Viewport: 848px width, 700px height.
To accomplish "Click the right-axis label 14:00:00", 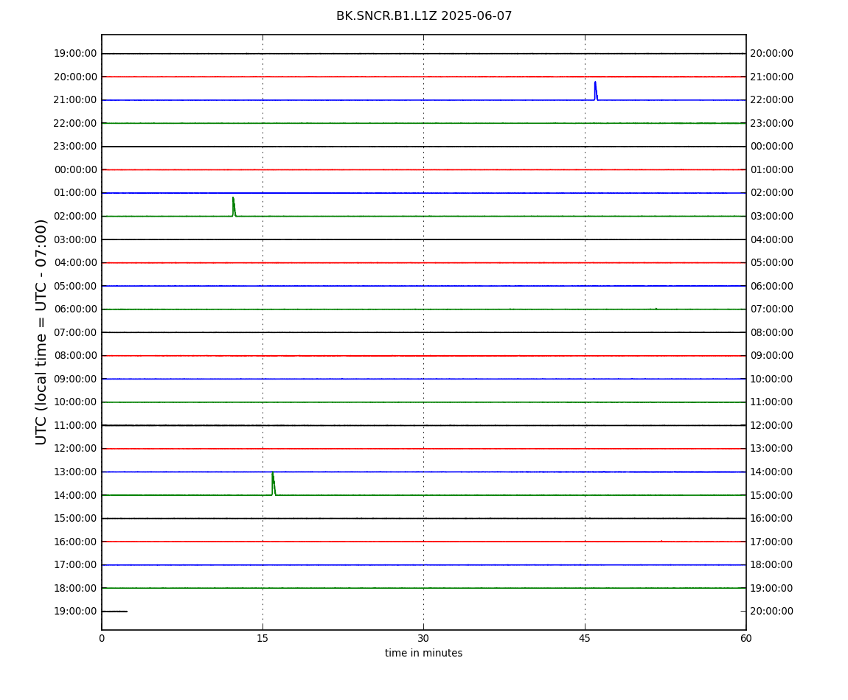I will pos(772,472).
